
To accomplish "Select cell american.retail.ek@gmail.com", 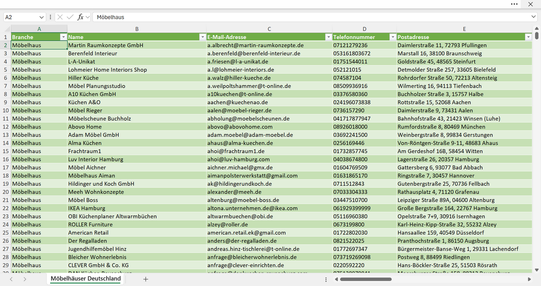I will (x=269, y=233).
